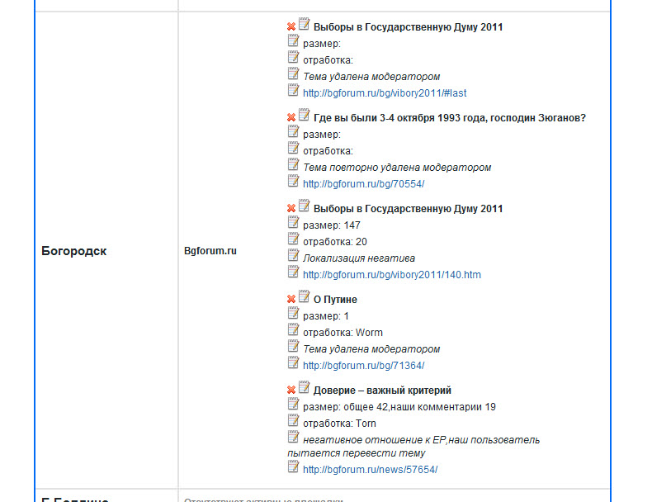The image size is (652, 502).
Task: Open the bgforum.ru/bg/71364/ link
Action: click(363, 366)
